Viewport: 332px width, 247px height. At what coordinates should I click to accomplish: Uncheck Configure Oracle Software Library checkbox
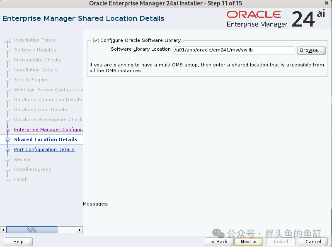click(96, 40)
